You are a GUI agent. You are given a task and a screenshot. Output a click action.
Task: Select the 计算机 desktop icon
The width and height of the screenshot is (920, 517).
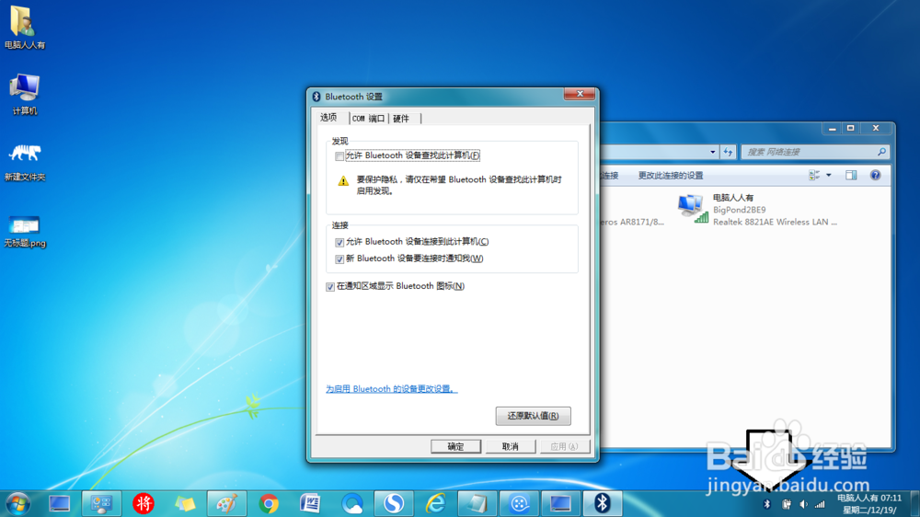24,94
